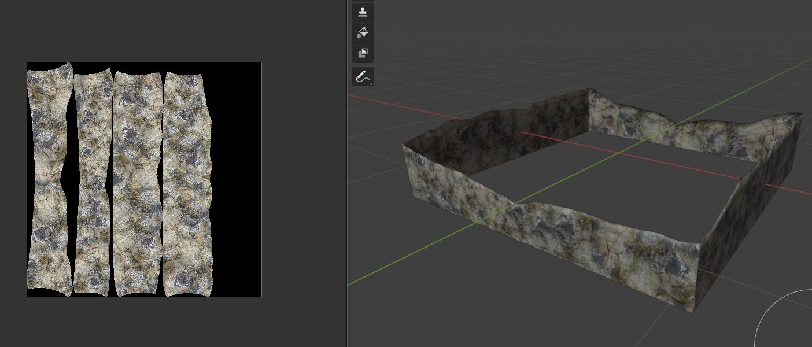Click the green Y axis line
Viewport: 812px width, 347px height.
405,256
